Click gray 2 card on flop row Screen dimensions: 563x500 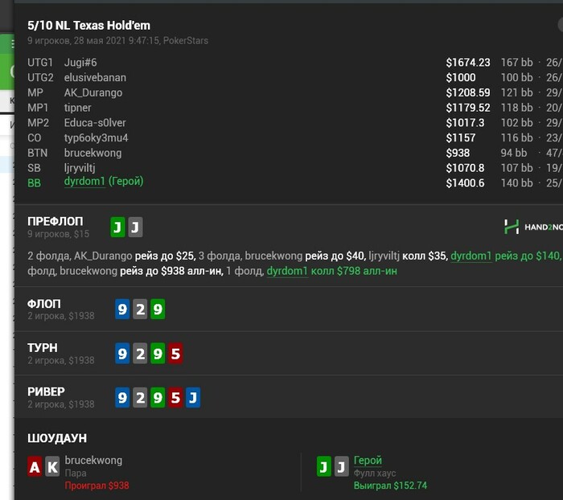click(140, 309)
